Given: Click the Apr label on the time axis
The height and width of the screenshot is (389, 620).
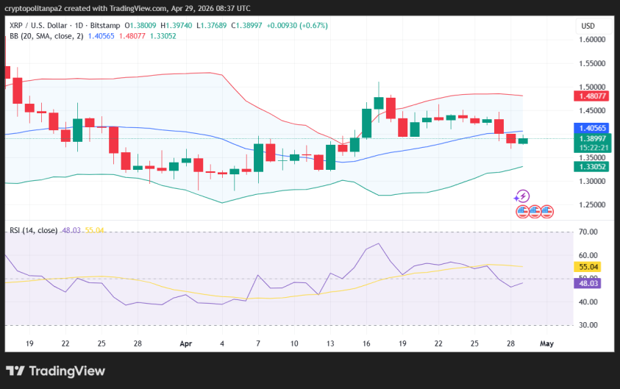Looking at the screenshot, I should (x=187, y=343).
